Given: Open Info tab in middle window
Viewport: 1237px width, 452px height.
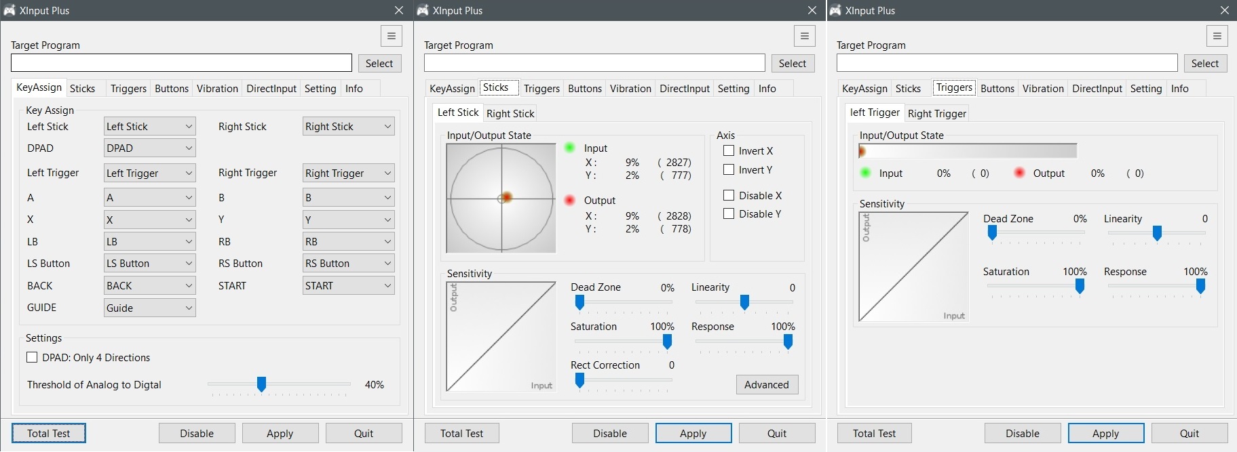Looking at the screenshot, I should [x=767, y=88].
